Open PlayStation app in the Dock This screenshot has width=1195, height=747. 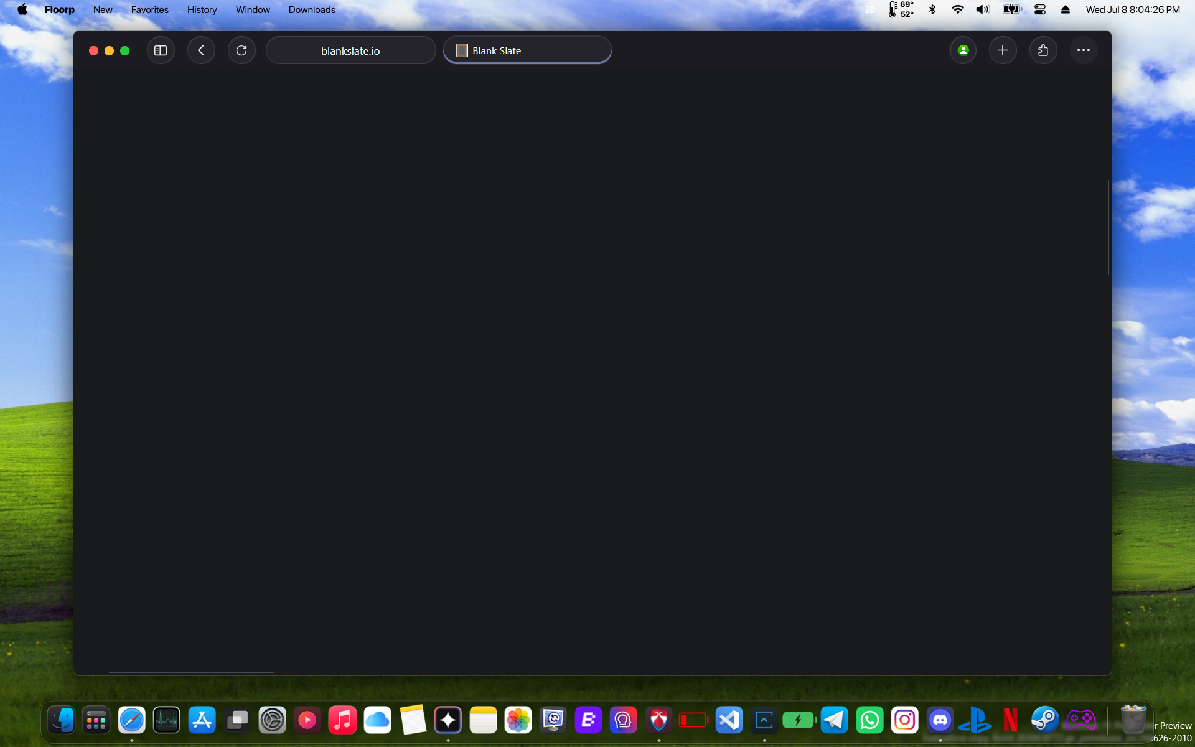click(975, 720)
